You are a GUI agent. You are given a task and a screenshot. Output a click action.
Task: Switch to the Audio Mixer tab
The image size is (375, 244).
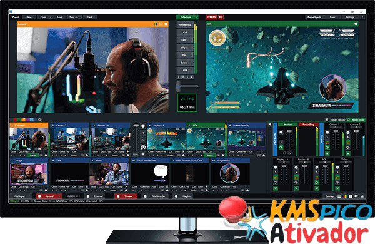(x=356, y=119)
